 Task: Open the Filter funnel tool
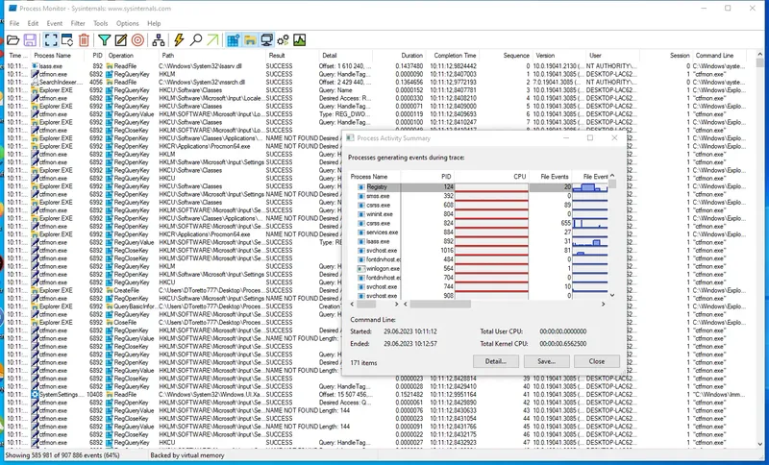[x=105, y=40]
